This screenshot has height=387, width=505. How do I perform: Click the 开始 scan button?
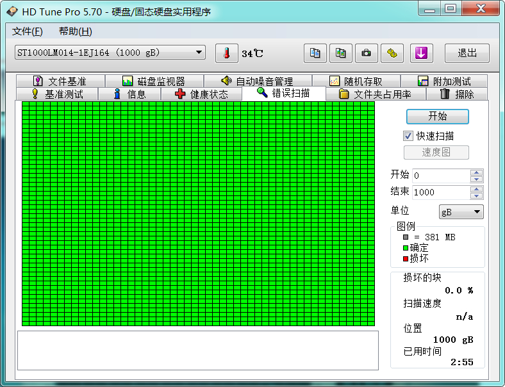pyautogui.click(x=437, y=116)
